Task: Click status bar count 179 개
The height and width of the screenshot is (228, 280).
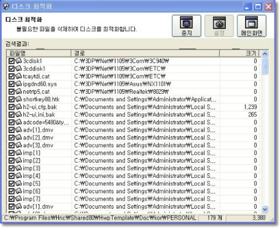Action: pyautogui.click(x=215, y=218)
